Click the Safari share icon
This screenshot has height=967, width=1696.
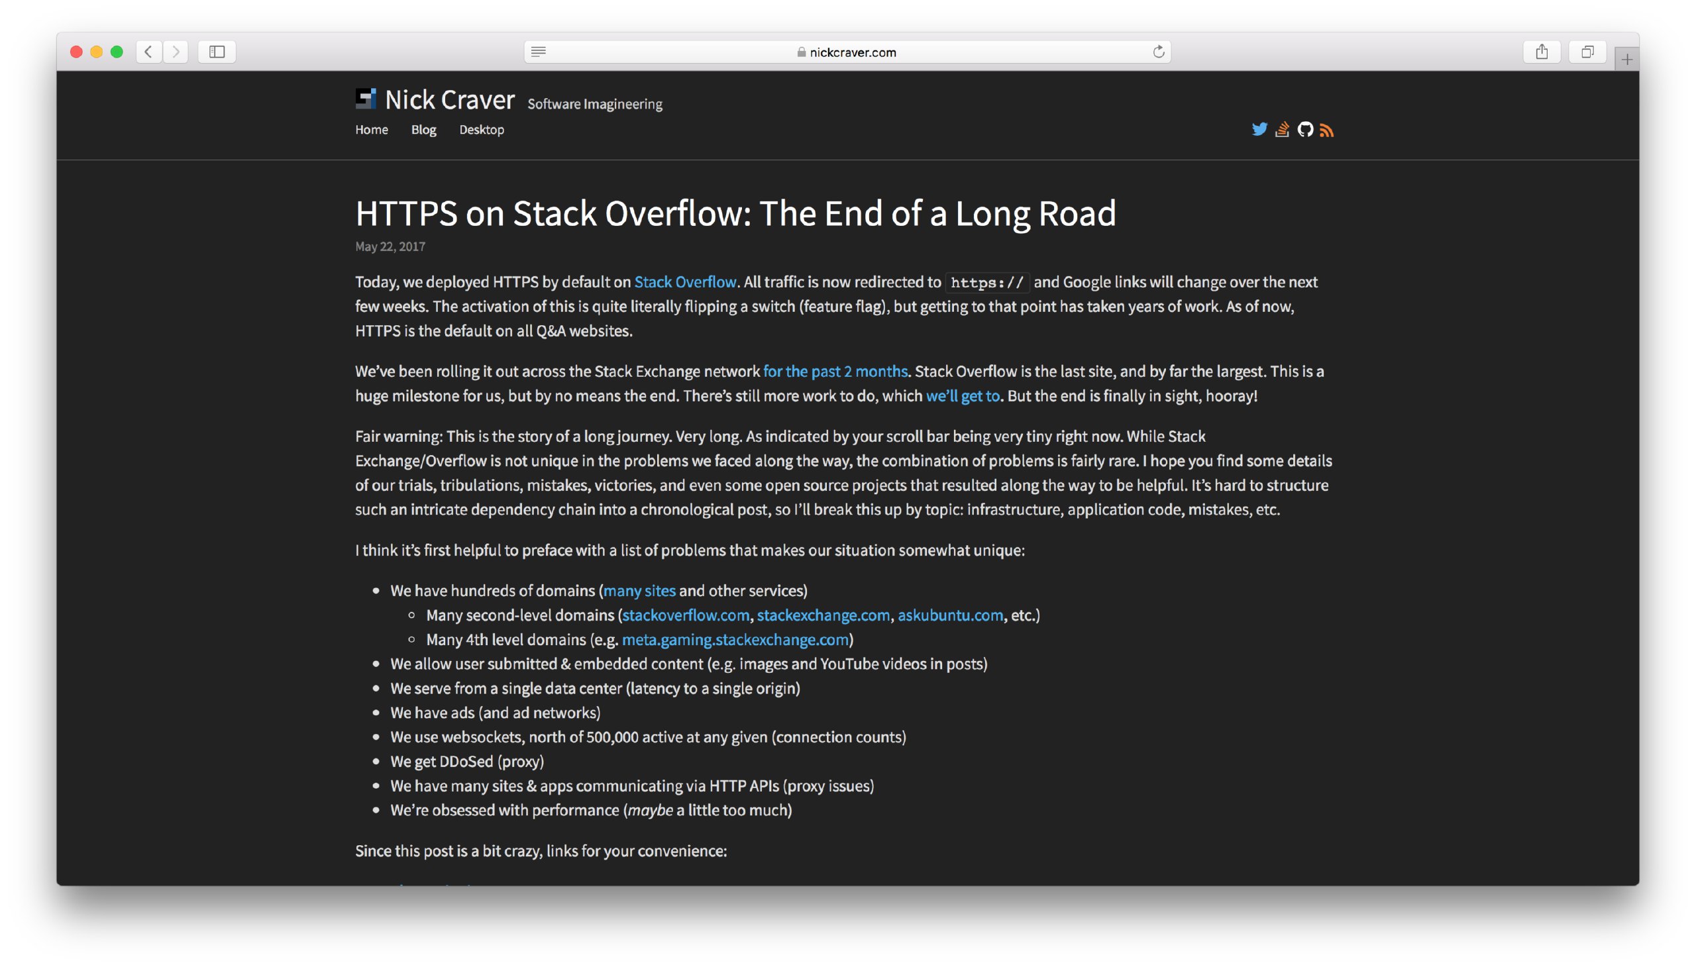tap(1541, 52)
